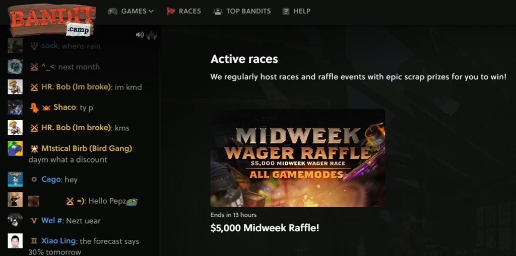Image resolution: width=516 pixels, height=256 pixels.
Task: Click the username HR. Bob saying im kmd
Action: click(x=77, y=87)
